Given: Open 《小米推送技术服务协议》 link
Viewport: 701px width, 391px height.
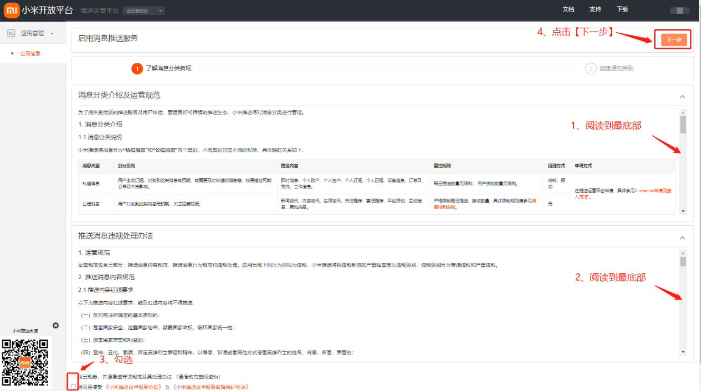Looking at the screenshot, I should [x=133, y=387].
